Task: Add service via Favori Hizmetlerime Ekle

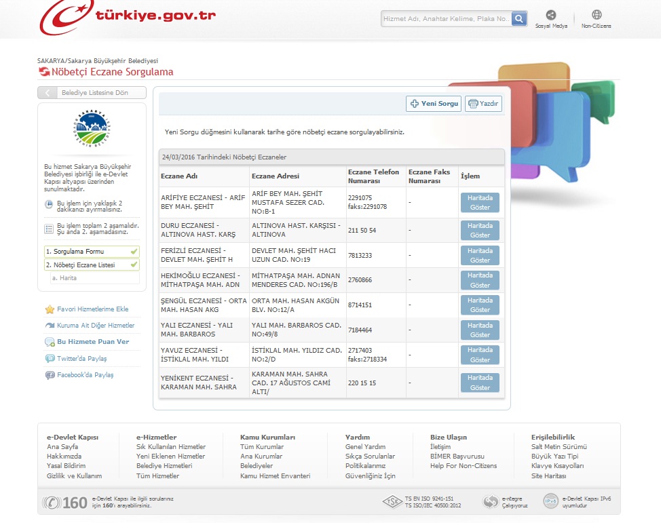Action: [x=92, y=309]
